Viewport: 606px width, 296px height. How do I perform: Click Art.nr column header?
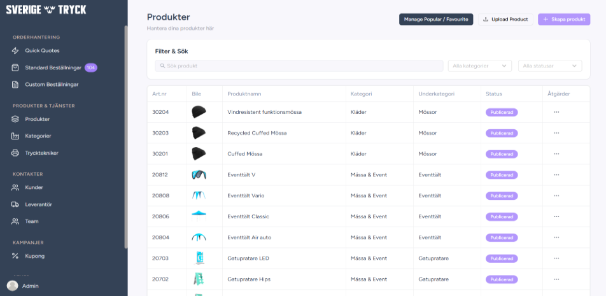coord(159,94)
